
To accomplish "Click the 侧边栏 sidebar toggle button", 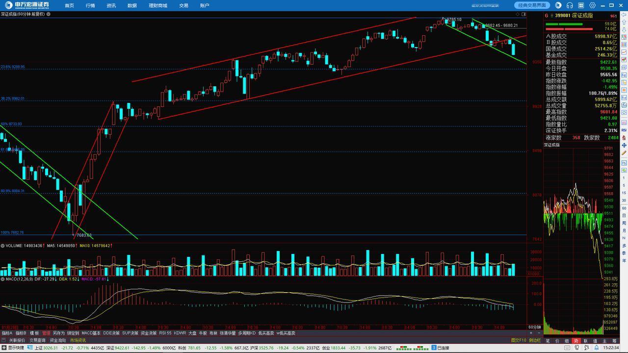I will pyautogui.click(x=535, y=340).
